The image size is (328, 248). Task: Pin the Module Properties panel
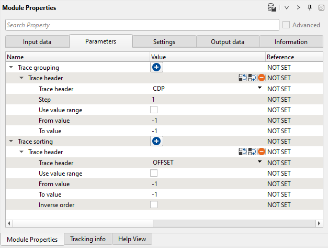[310, 8]
